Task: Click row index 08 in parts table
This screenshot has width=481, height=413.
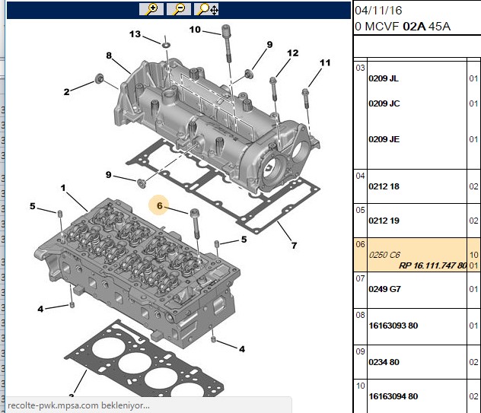Action: point(360,315)
